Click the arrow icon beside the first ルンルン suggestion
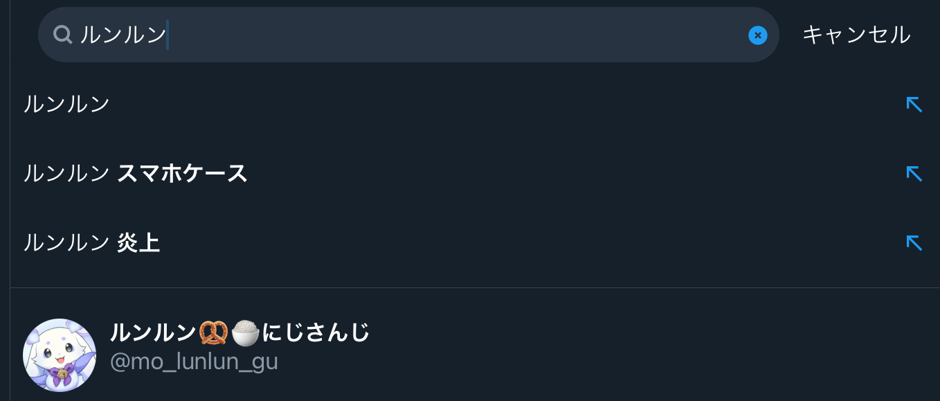940x401 pixels. pos(914,105)
